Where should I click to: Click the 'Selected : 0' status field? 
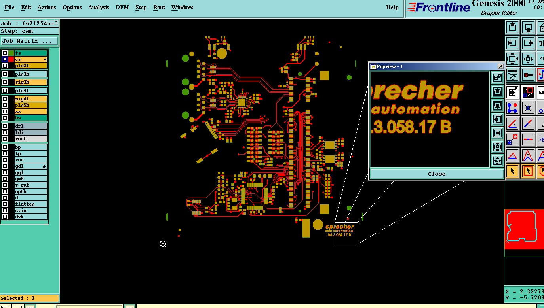point(30,298)
